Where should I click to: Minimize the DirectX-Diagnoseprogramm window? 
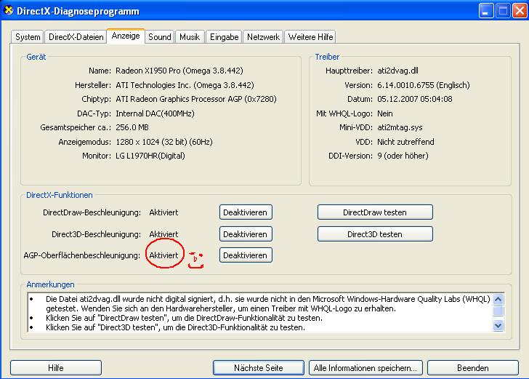pyautogui.click(x=486, y=11)
